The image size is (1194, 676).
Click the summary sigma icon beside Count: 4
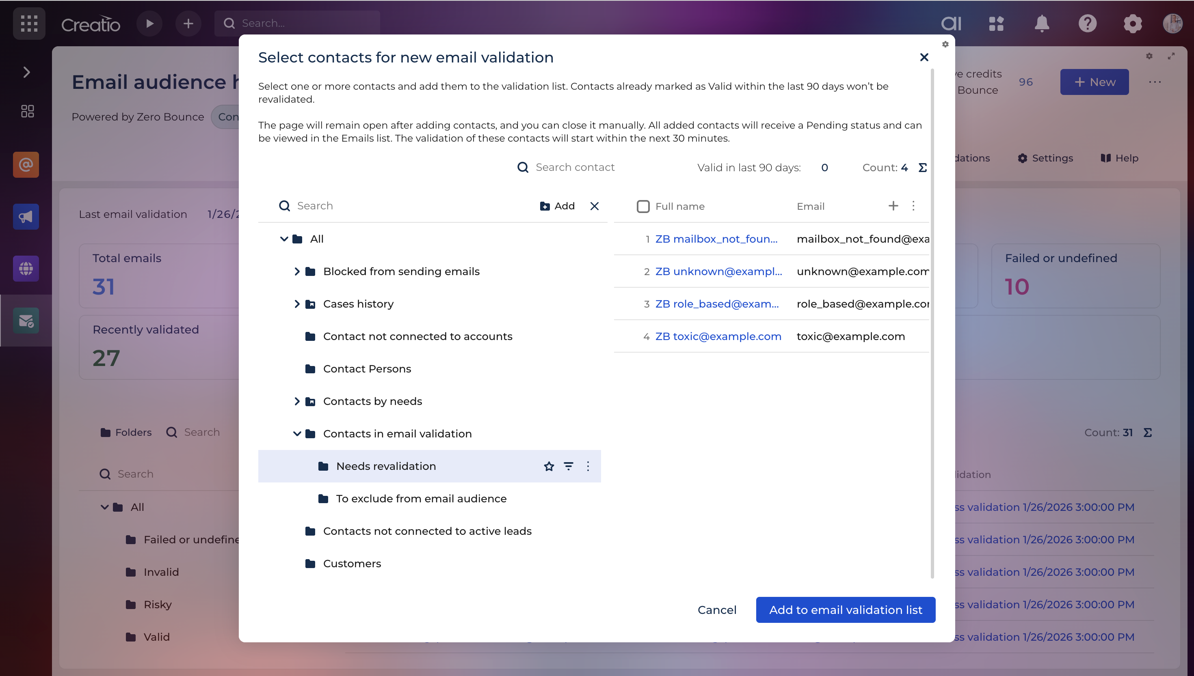pos(923,168)
